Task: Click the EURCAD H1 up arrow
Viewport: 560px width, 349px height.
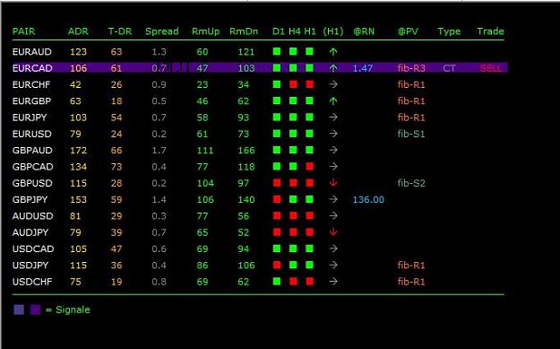Action: point(333,68)
